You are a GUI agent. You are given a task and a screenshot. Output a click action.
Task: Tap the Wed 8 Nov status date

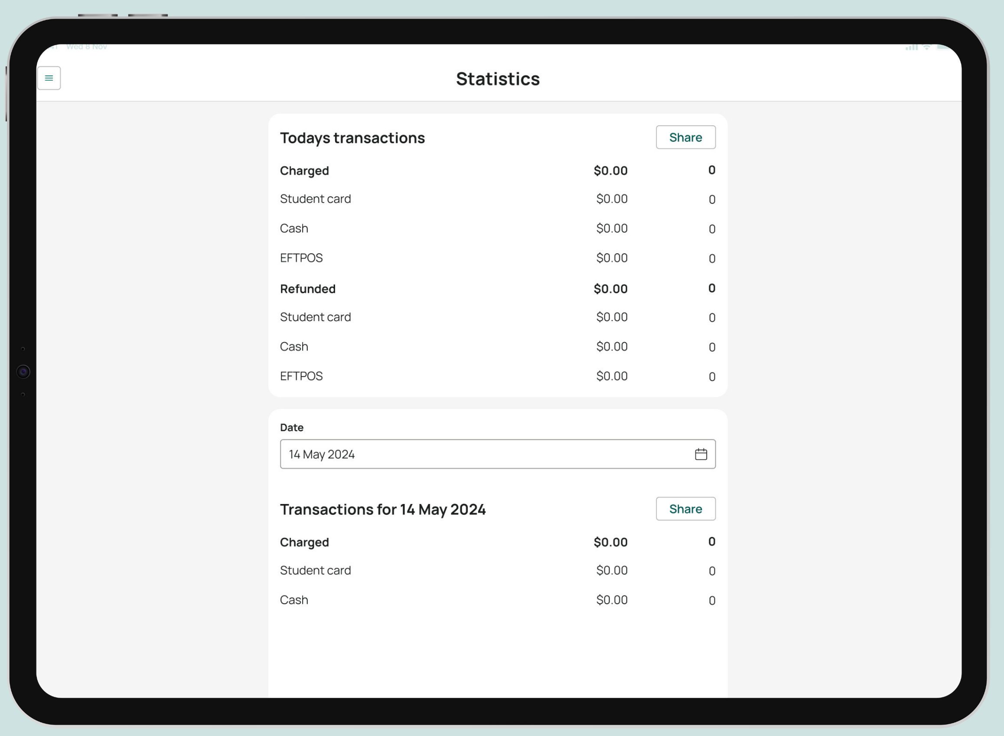tap(86, 47)
